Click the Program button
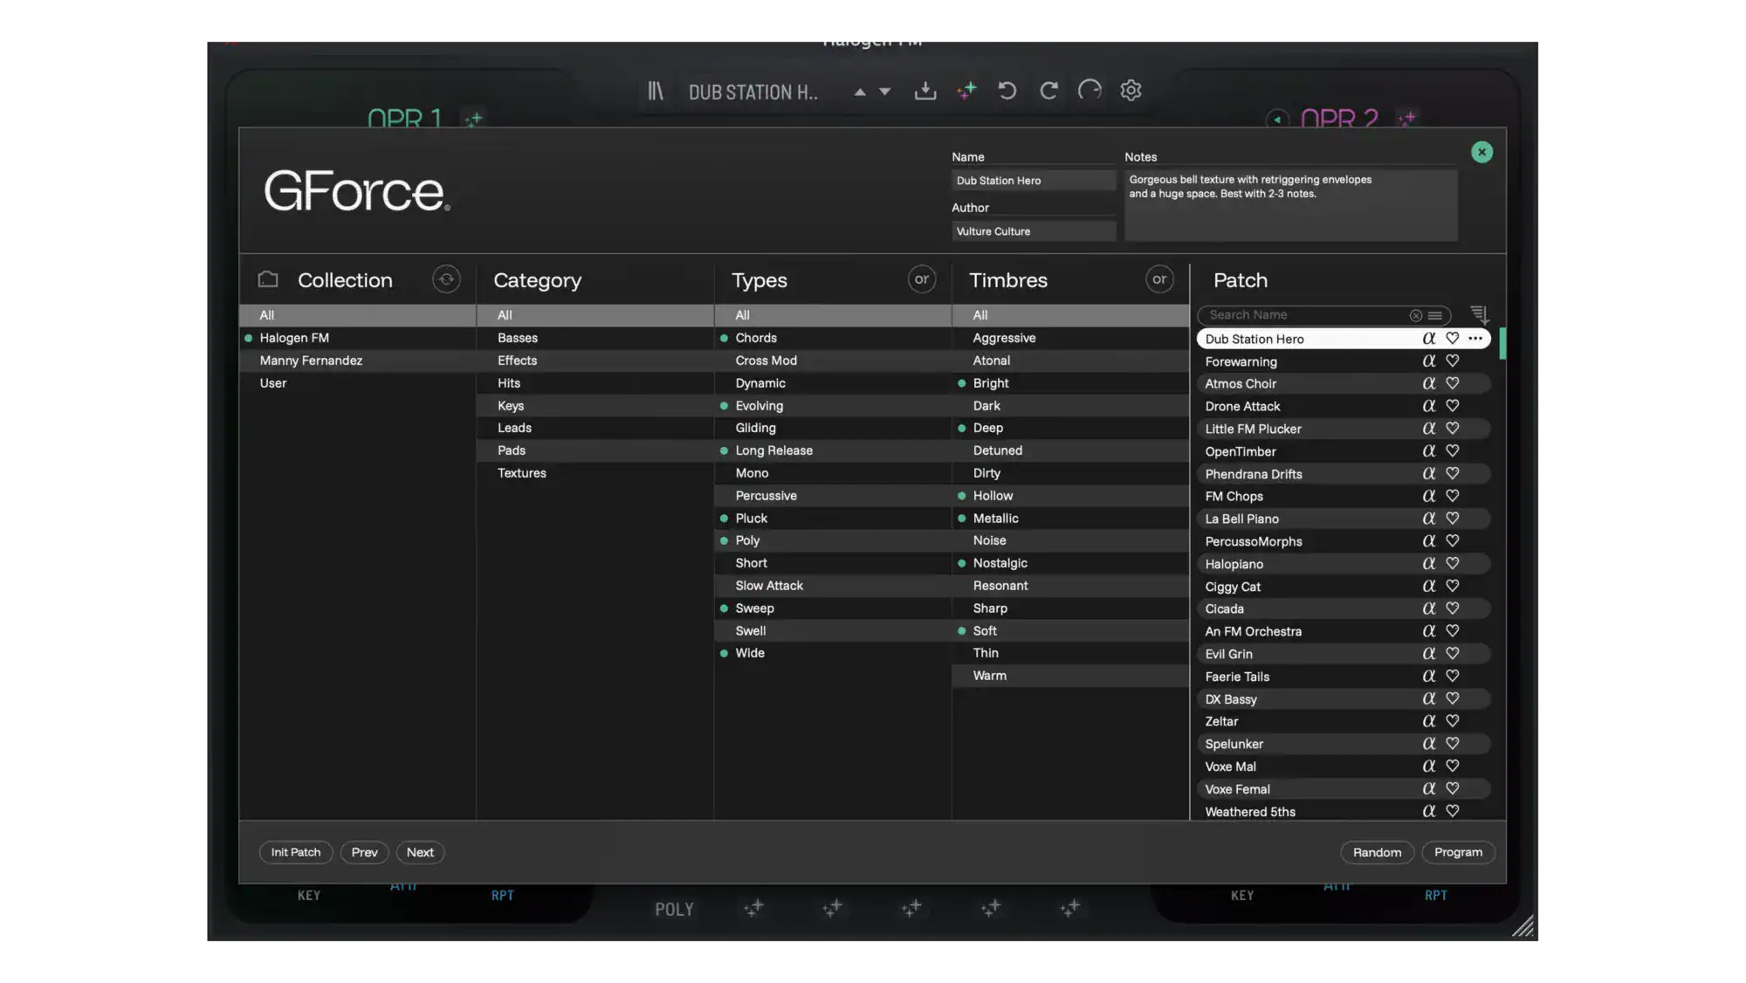The height and width of the screenshot is (983, 1746). click(x=1458, y=853)
